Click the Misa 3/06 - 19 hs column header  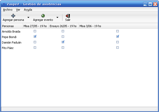[x=90, y=26]
